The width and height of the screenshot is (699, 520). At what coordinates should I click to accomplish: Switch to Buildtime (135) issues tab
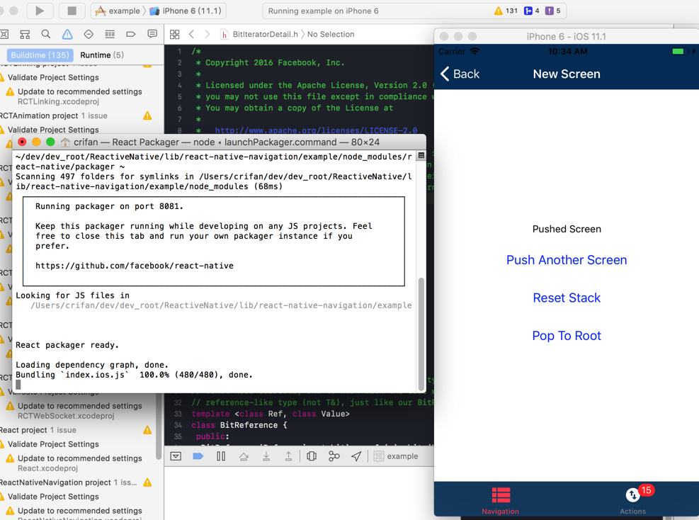pos(40,55)
